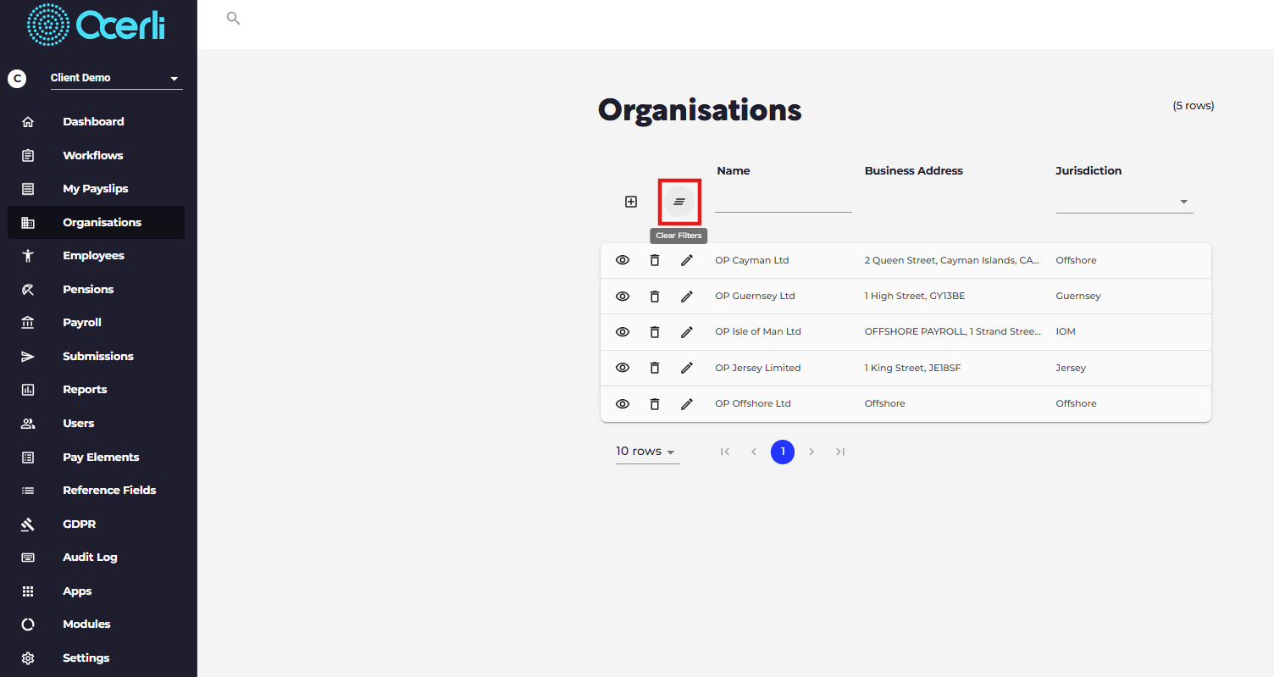1274x677 pixels.
Task: Click the search magnifier icon
Action: (x=233, y=18)
